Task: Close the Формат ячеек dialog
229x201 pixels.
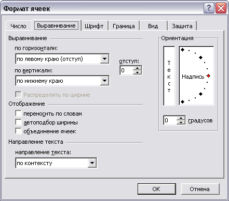Action: [221, 8]
